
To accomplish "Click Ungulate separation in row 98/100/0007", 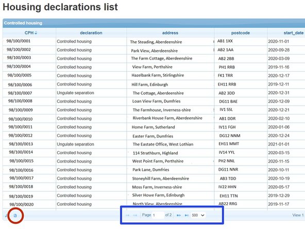I will [x=75, y=93].
